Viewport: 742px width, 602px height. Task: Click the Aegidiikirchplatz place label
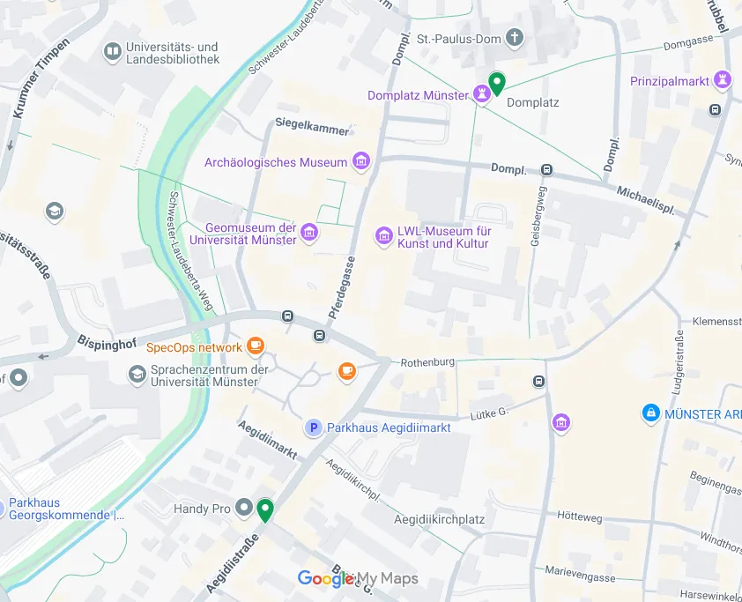coord(439,520)
